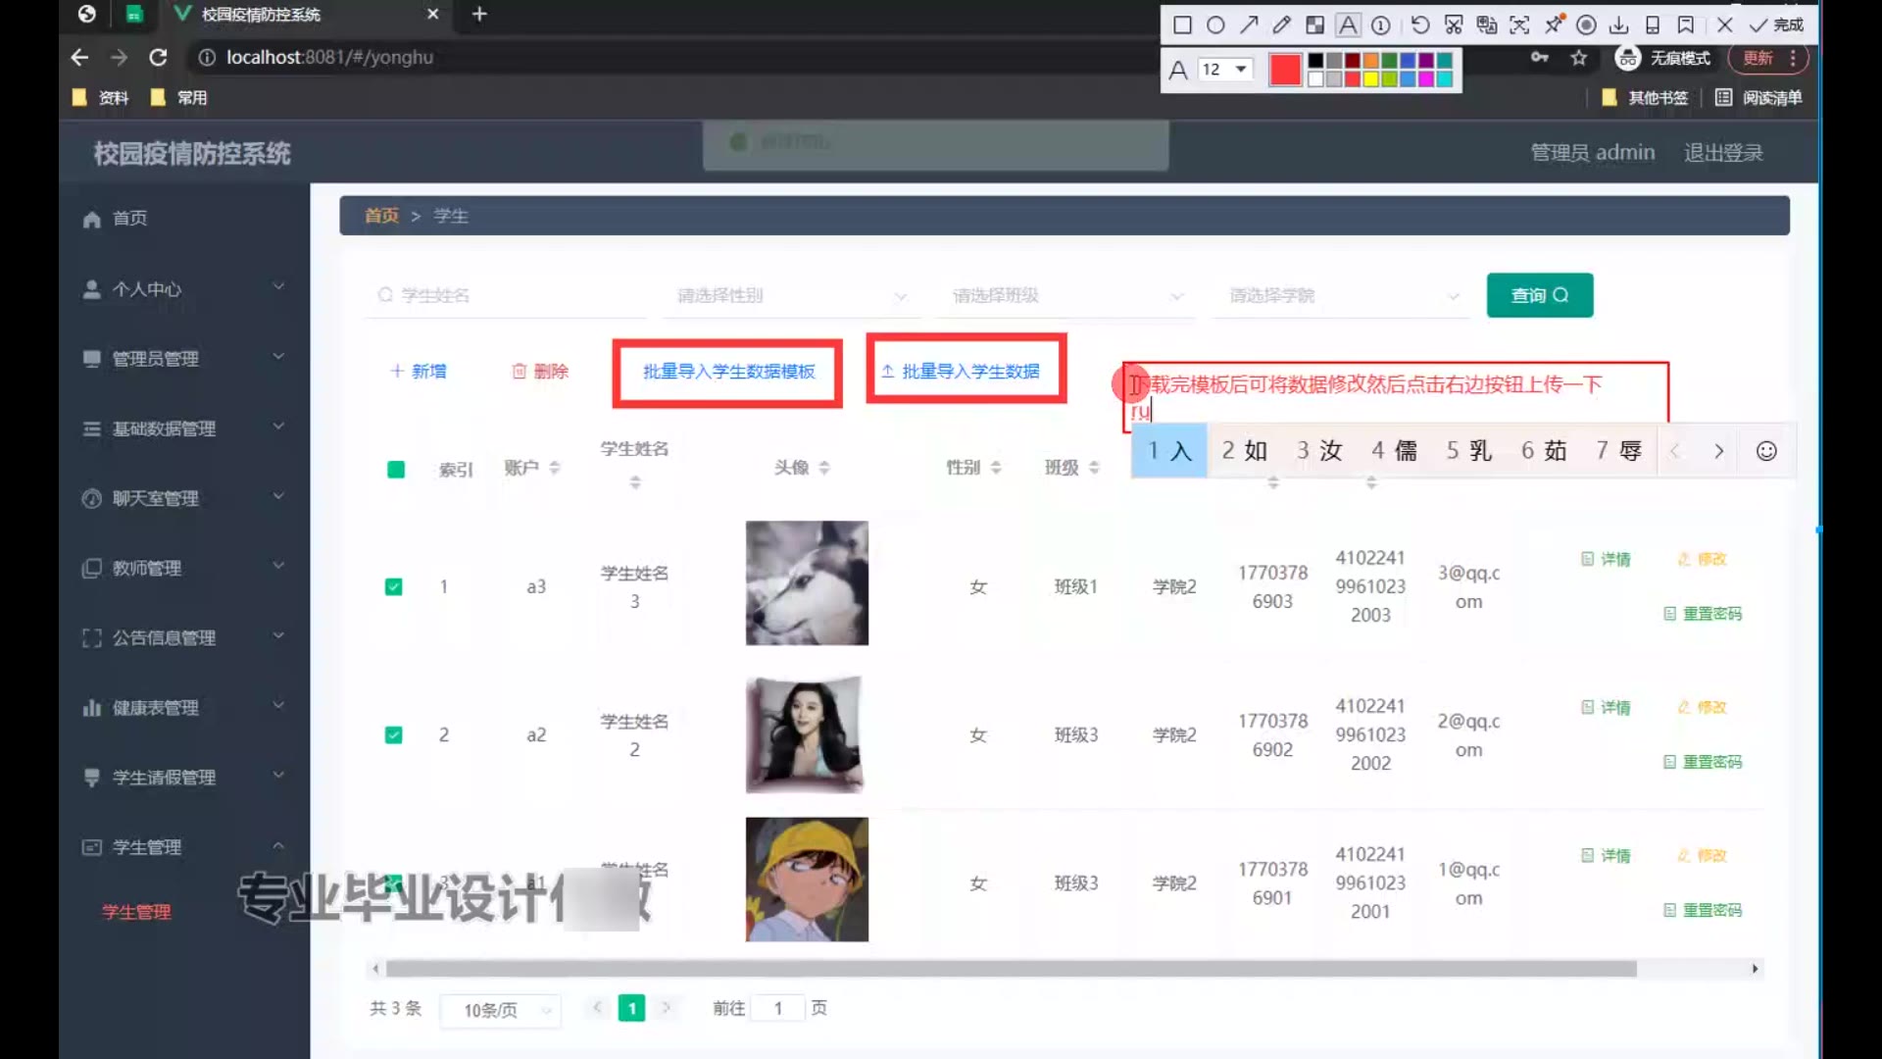This screenshot has height=1059, width=1882.
Task: Toggle checkbox for row a2
Action: [394, 734]
